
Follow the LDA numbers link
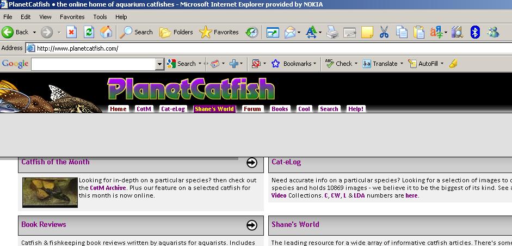pyautogui.click(x=359, y=196)
